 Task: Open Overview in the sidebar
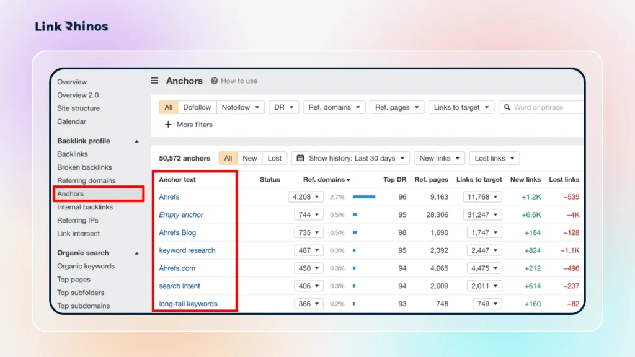coord(72,82)
